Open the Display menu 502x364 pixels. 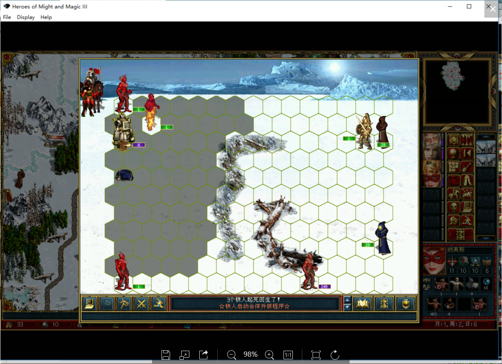(x=26, y=17)
